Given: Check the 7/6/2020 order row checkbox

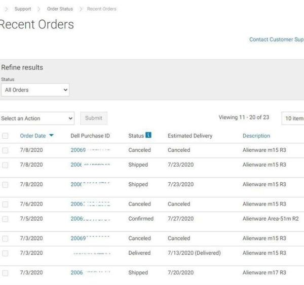Looking at the screenshot, I should coord(5,204).
